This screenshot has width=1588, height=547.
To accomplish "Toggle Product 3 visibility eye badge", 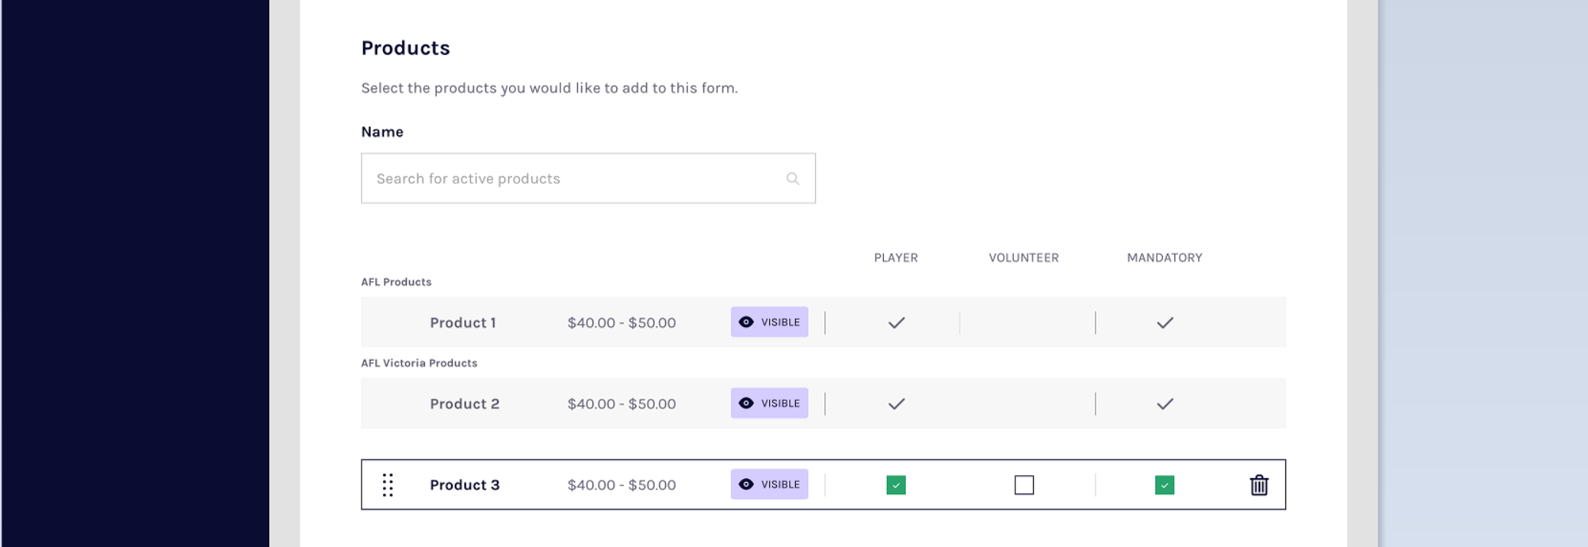I will point(769,484).
